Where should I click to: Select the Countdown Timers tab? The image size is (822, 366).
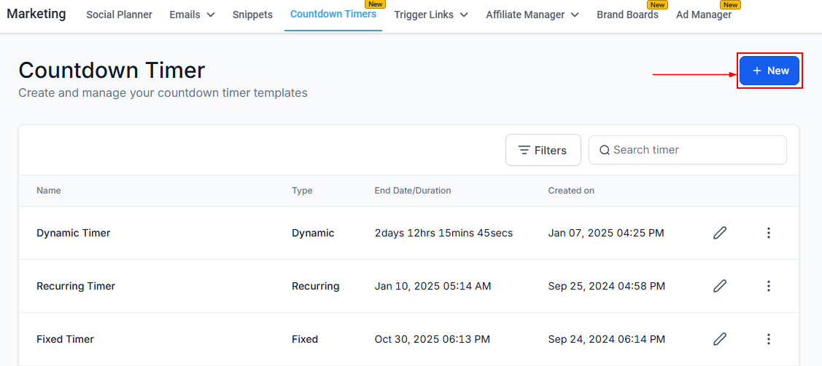pos(333,15)
